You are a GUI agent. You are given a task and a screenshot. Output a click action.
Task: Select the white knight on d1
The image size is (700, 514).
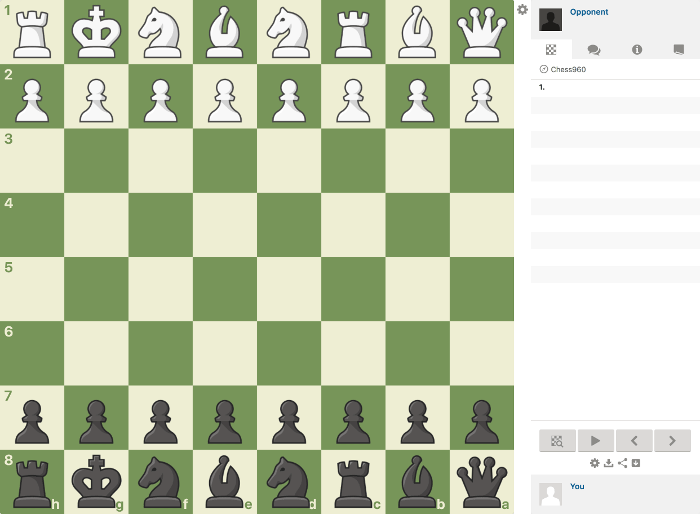coord(289,32)
